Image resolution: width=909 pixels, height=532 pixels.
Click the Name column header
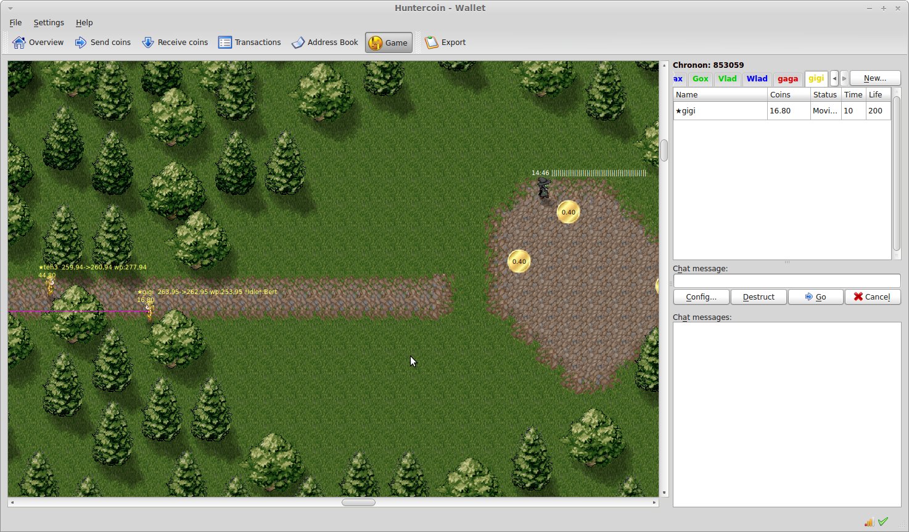click(x=720, y=95)
